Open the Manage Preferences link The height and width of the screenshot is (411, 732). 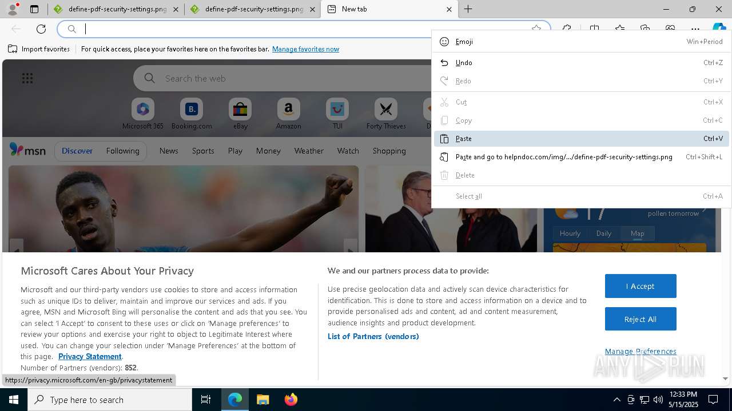click(640, 351)
